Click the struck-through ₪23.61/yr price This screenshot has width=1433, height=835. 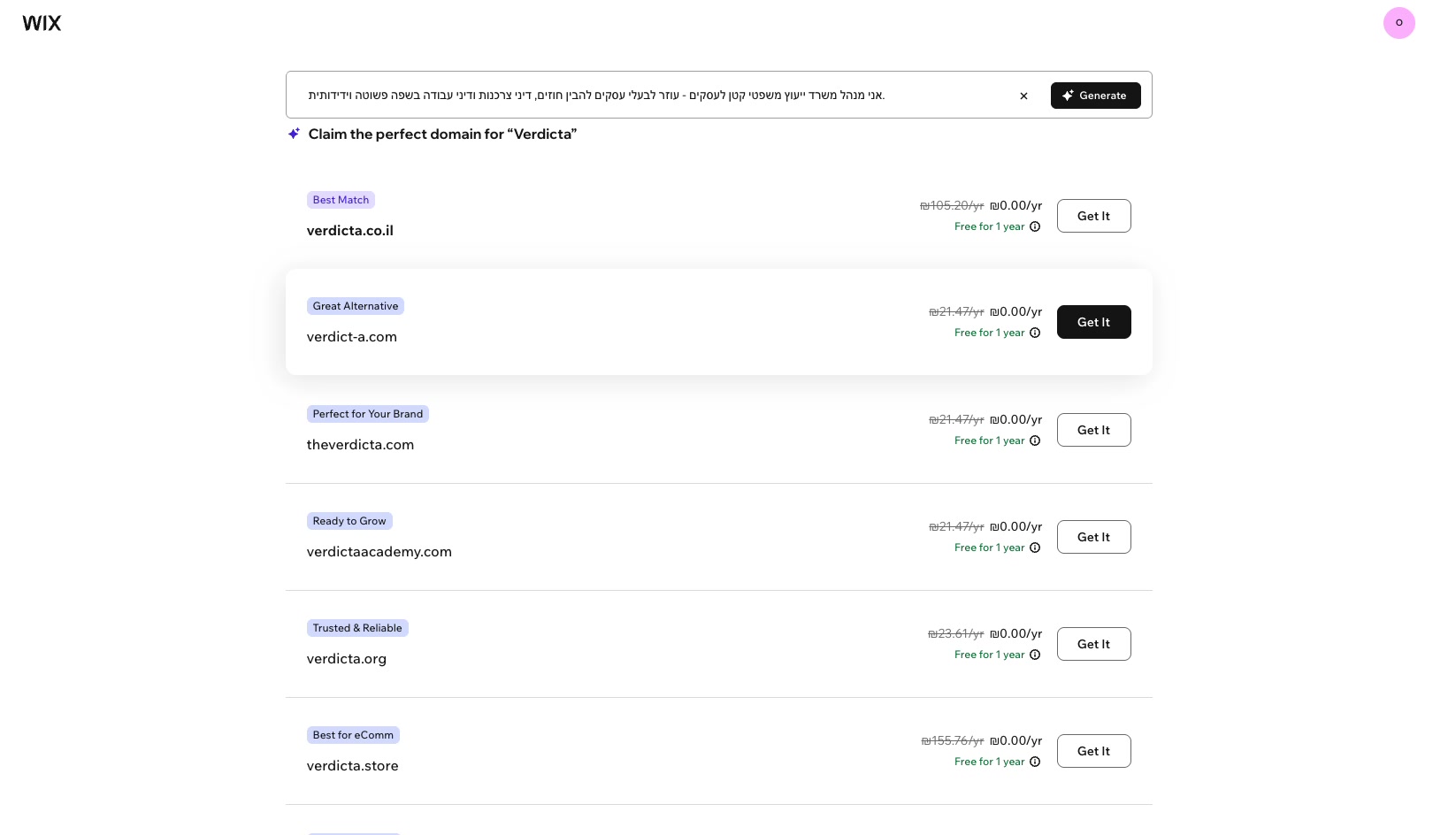coord(956,633)
